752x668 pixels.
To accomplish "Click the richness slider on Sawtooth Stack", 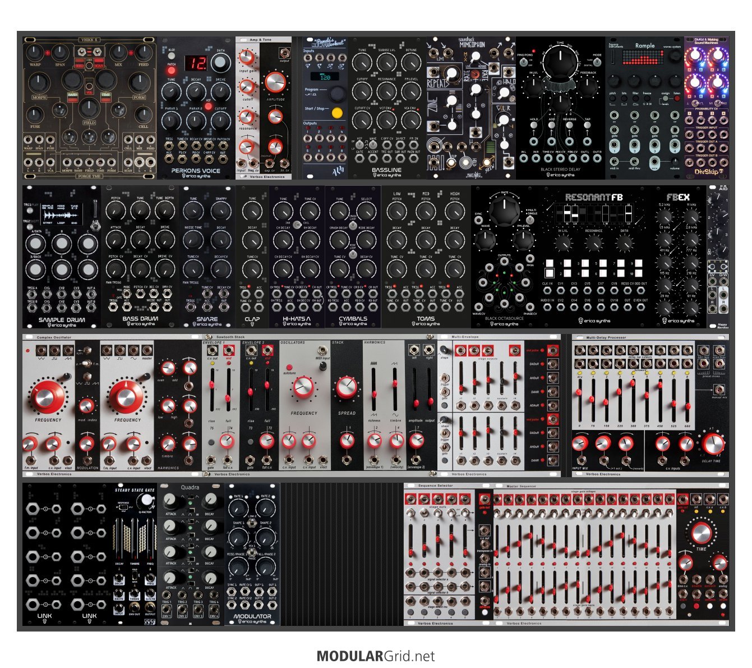I will pyautogui.click(x=373, y=390).
